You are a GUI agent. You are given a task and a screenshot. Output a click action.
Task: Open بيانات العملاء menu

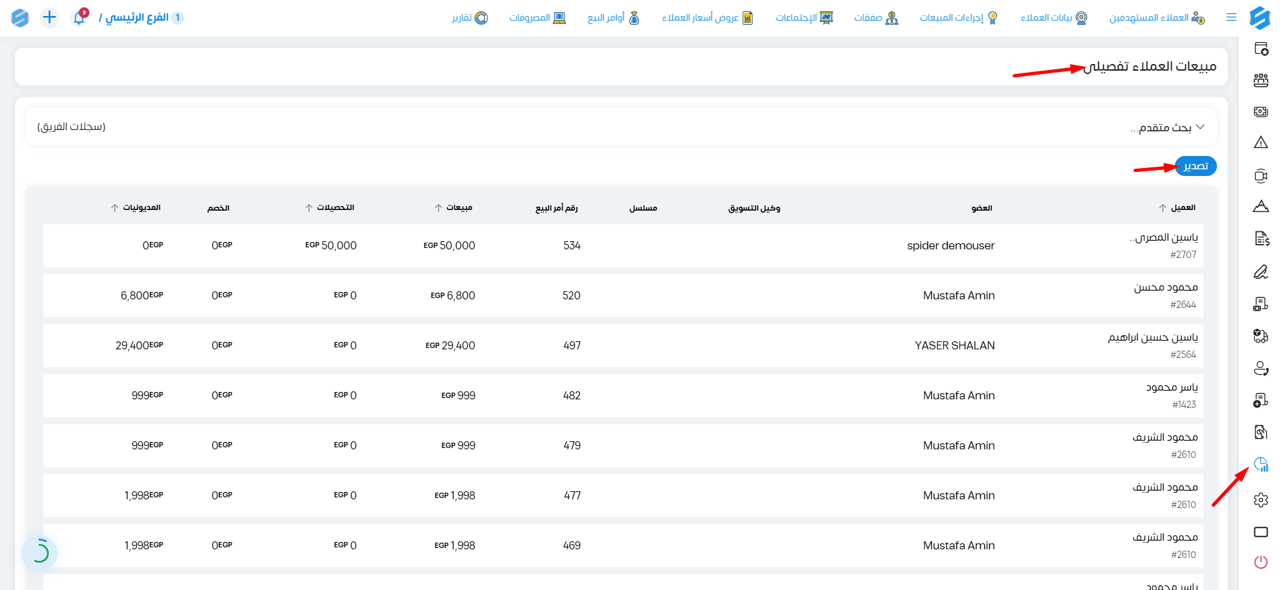(1053, 17)
